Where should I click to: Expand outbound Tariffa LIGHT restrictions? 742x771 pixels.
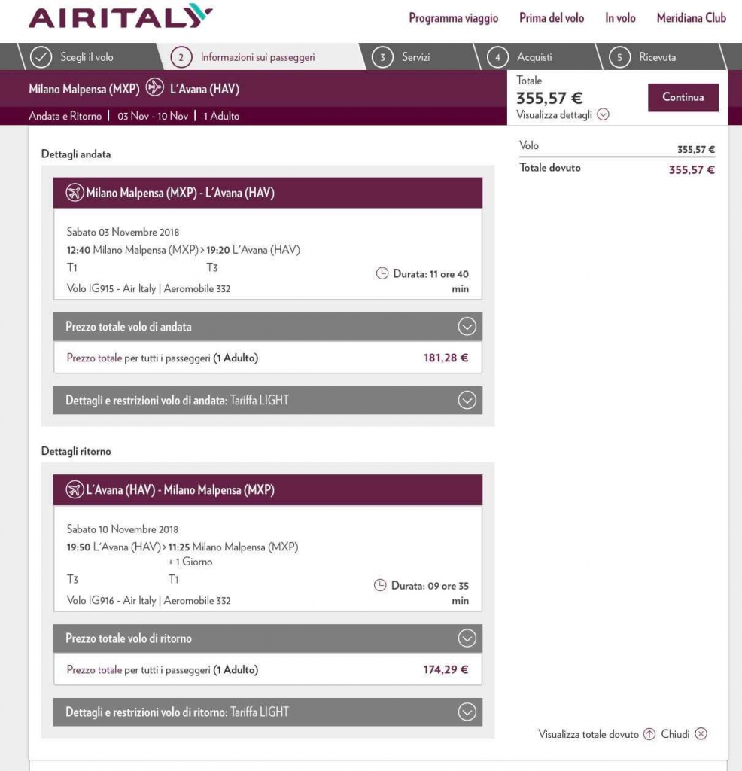click(467, 401)
